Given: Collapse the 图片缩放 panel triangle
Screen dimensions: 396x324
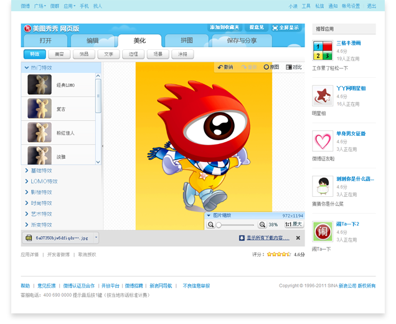Looking at the screenshot, I should (x=209, y=216).
